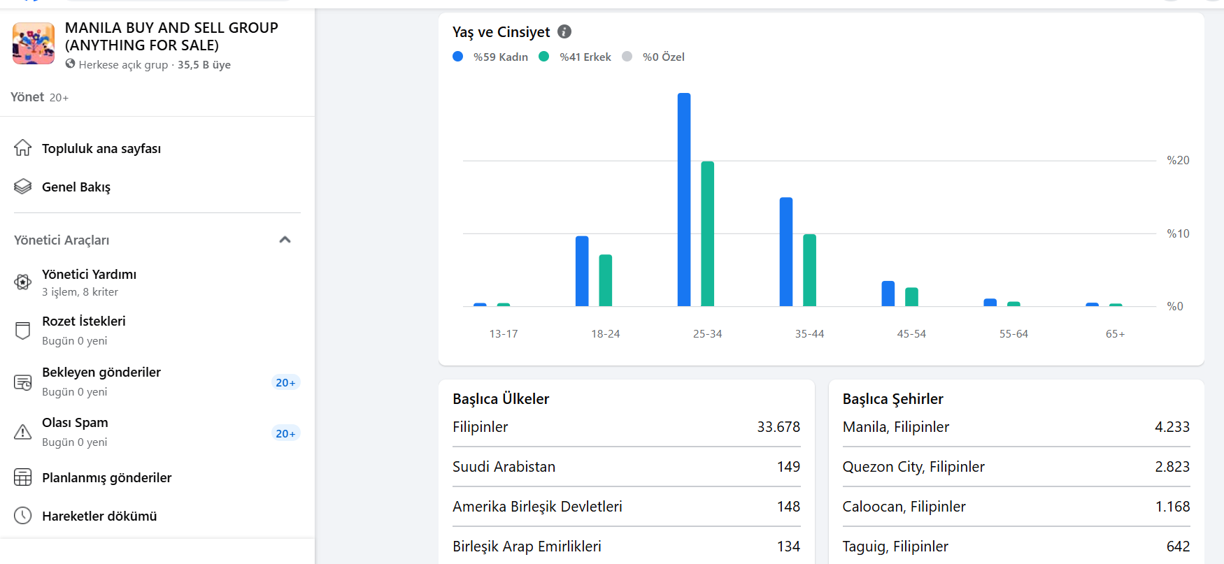Click the Manila, Filipinler city row
This screenshot has height=564, width=1224.
(x=1016, y=427)
